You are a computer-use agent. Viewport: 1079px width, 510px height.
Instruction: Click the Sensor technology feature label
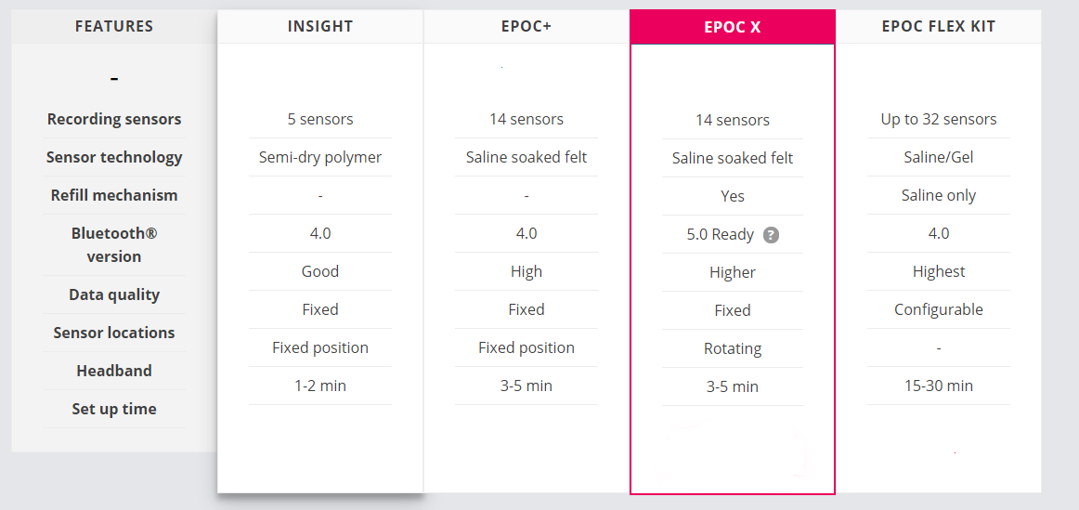[114, 157]
